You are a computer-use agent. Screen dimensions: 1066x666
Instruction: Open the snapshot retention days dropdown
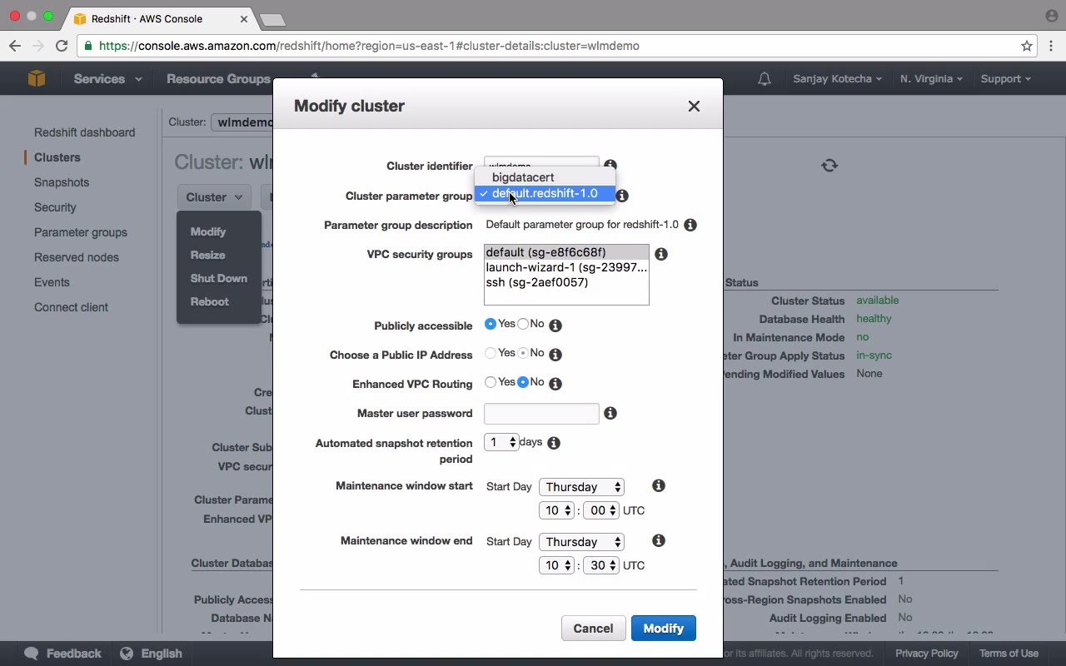pyautogui.click(x=501, y=442)
